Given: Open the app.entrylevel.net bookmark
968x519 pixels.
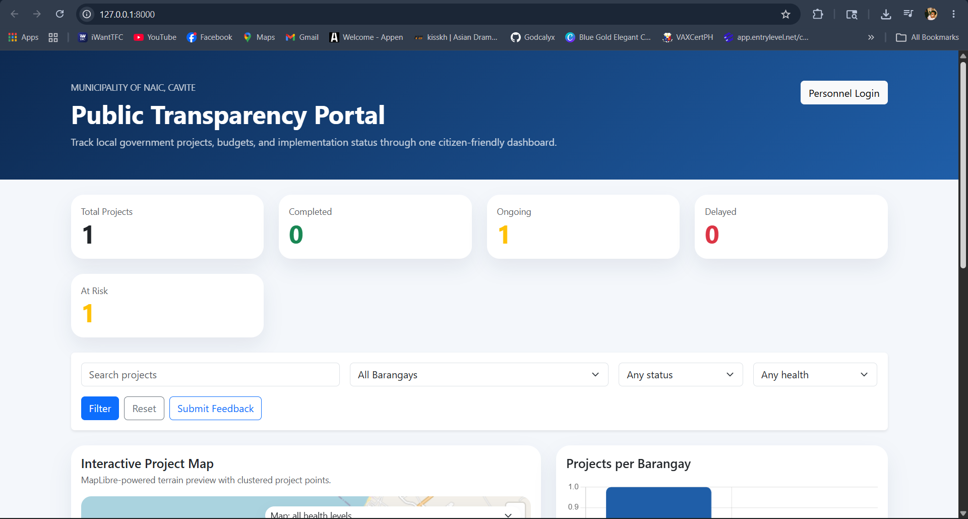Looking at the screenshot, I should (x=766, y=37).
